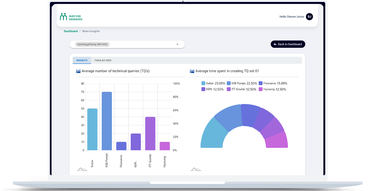Click distribution curve icon below bar chart
Screen dimensions: 378x191
pyautogui.click(x=82, y=169)
